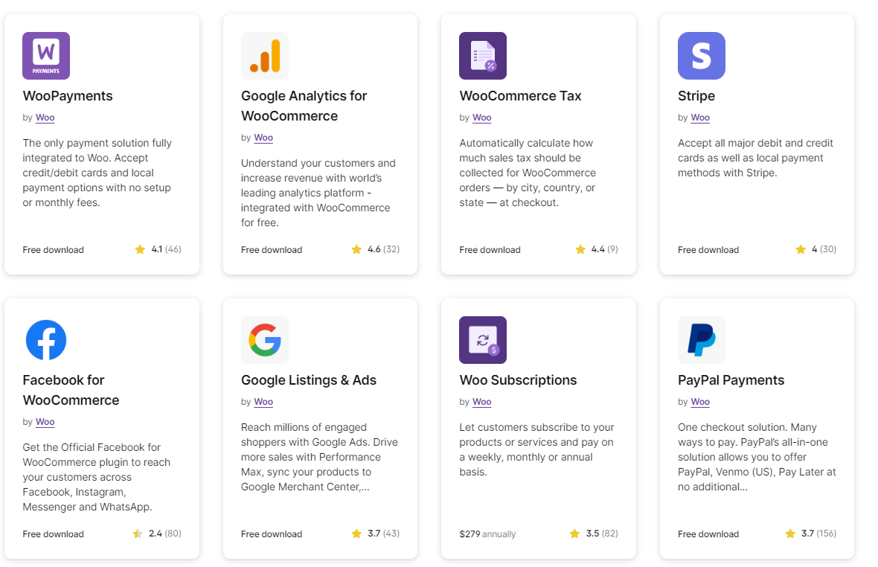Click the 3.7 (43) rating text
Screen dimensions: 878x567
pyautogui.click(x=383, y=534)
